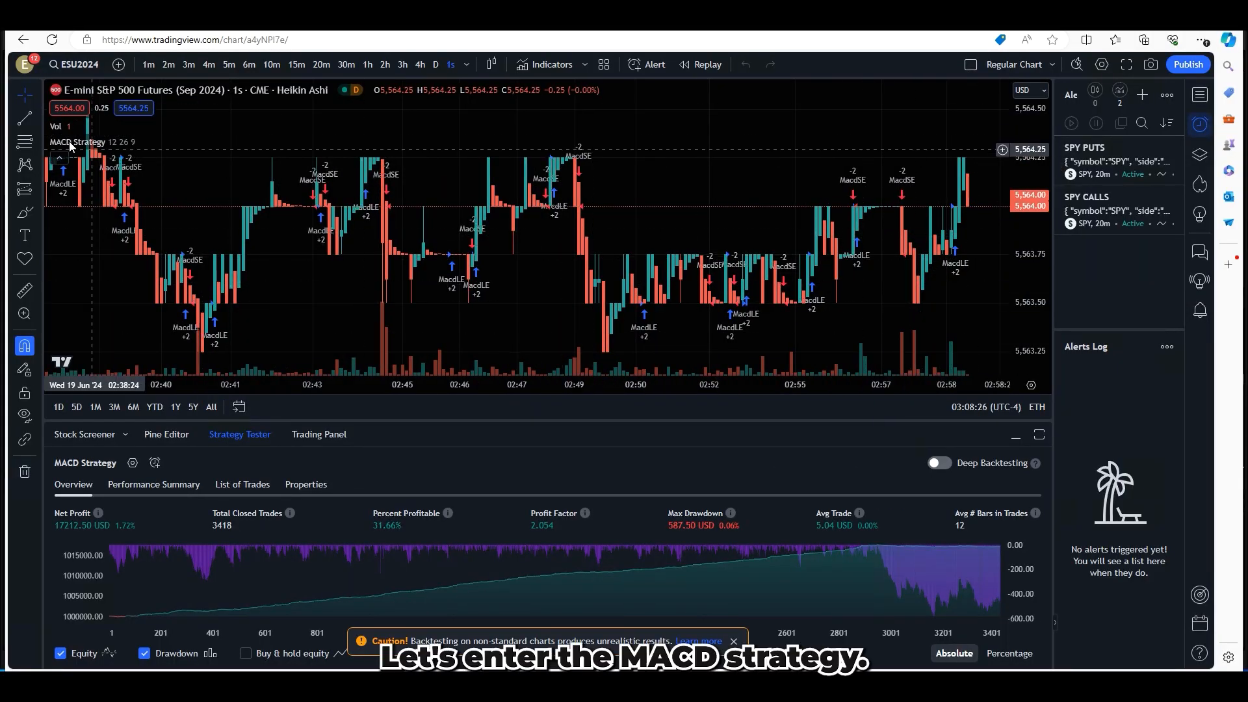Viewport: 1248px width, 702px height.
Task: Open chart settings hexagon icon
Action: [x=1102, y=64]
